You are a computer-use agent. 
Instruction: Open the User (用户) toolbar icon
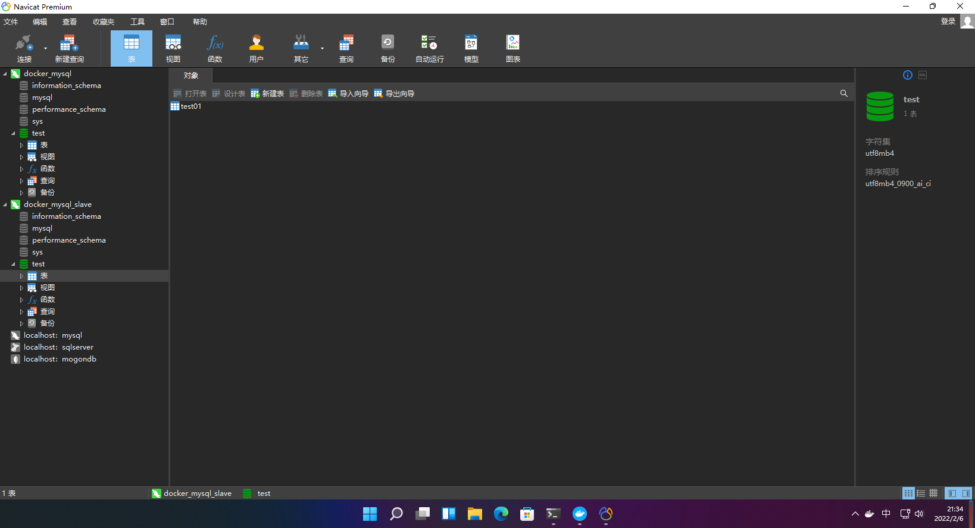(x=257, y=48)
